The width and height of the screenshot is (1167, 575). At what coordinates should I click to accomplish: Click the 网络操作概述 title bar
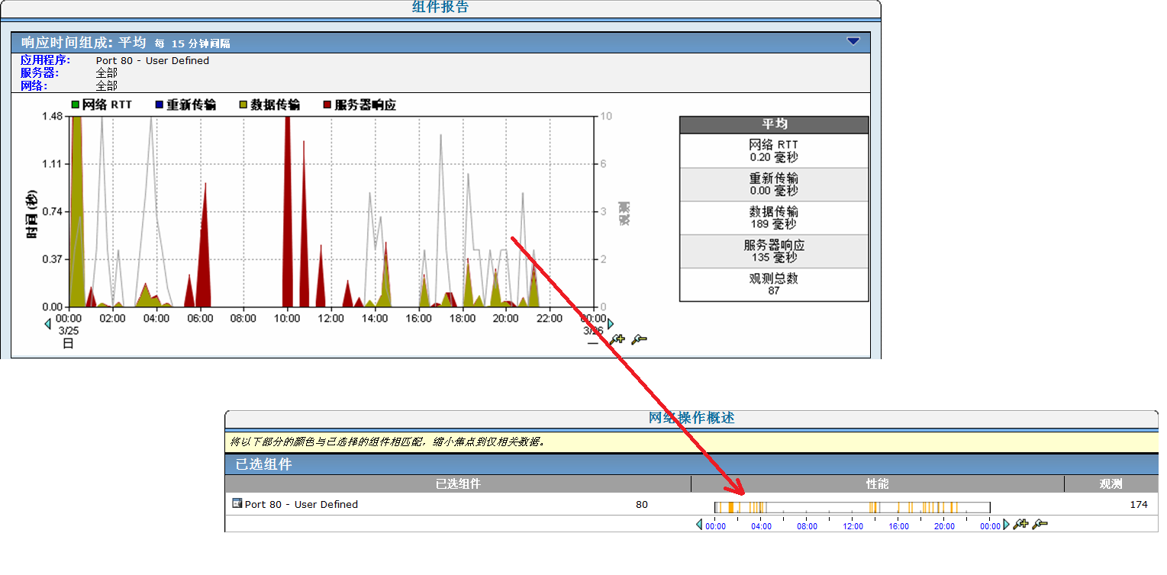click(x=691, y=418)
